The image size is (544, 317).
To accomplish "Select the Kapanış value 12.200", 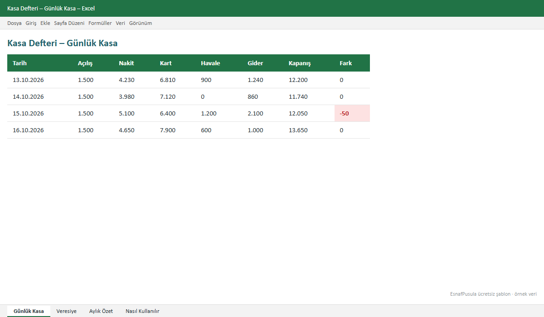I will 309,80.
